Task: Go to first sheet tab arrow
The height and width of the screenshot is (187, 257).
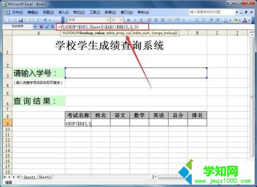Action: click(5, 177)
